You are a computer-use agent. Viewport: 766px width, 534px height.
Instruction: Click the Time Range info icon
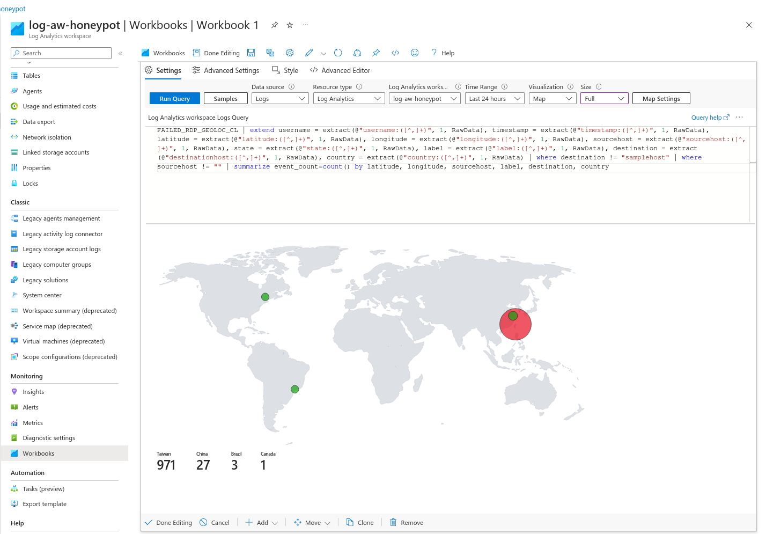[504, 86]
